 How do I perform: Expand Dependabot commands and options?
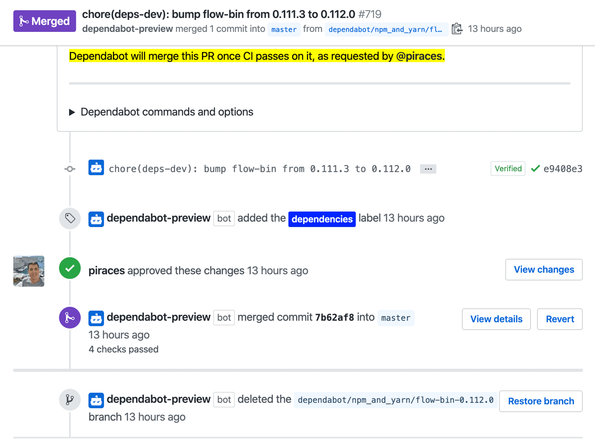coord(166,112)
